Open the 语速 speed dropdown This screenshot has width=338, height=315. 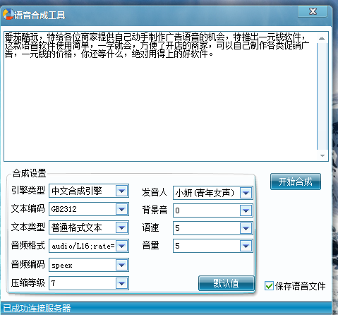(x=246, y=228)
